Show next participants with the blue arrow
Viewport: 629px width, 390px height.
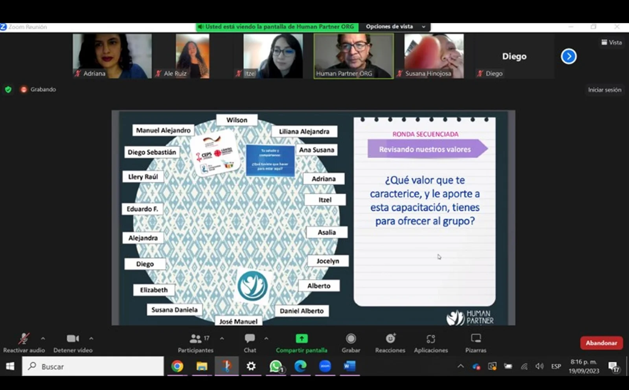pos(568,56)
